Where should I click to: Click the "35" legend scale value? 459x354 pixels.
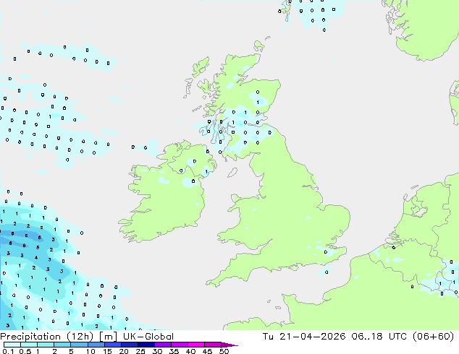(x=174, y=351)
